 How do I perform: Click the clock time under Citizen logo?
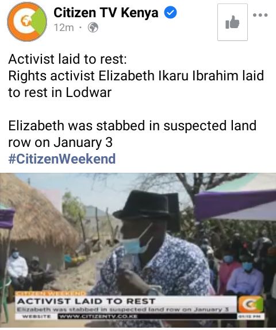click(x=251, y=316)
